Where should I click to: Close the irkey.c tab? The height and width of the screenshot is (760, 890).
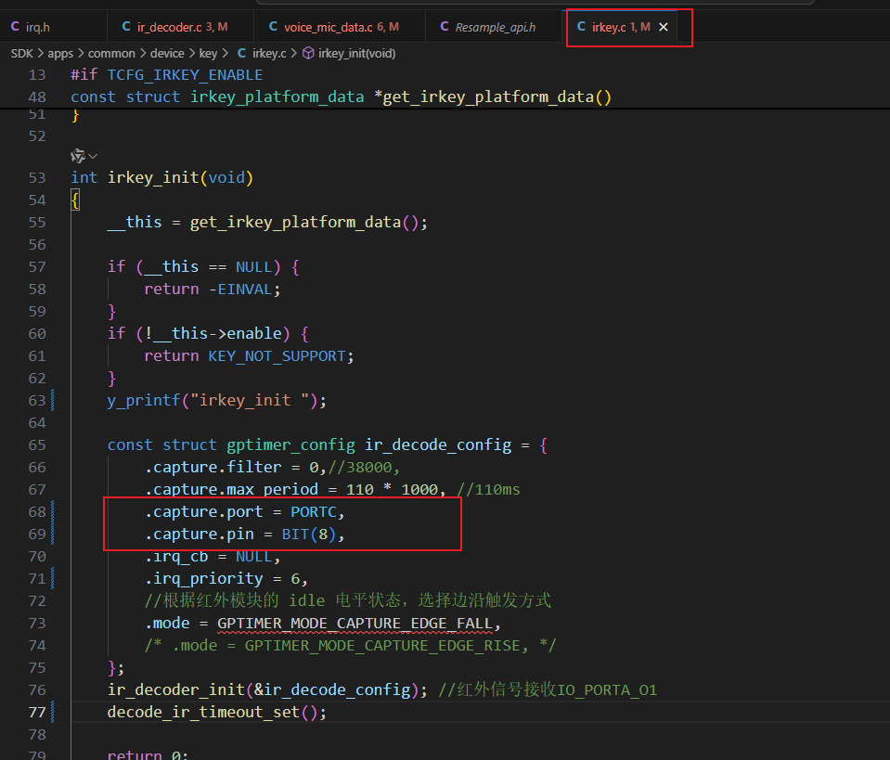663,27
